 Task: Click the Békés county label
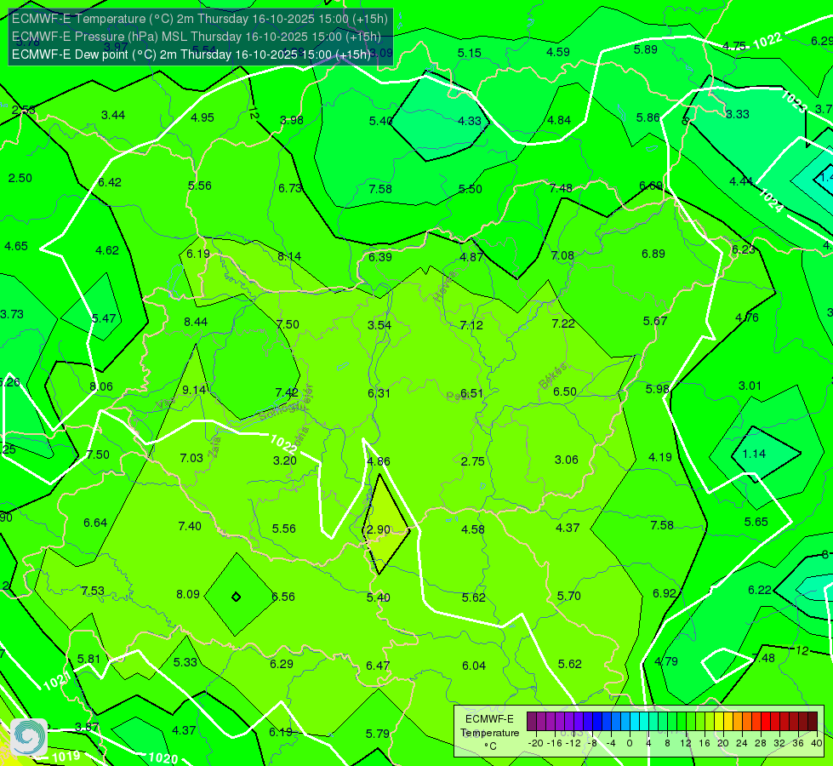553,375
